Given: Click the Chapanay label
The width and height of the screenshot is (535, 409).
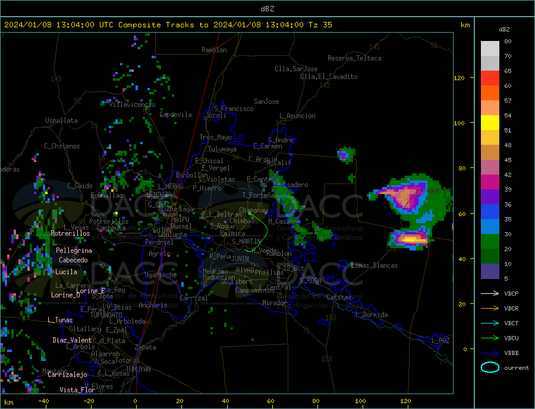Looking at the screenshot, I should [x=253, y=210].
